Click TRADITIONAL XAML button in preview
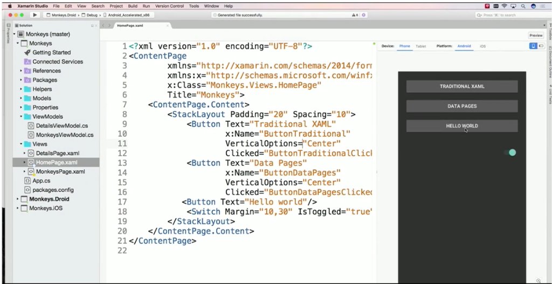This screenshot has height=284, width=552. click(462, 86)
